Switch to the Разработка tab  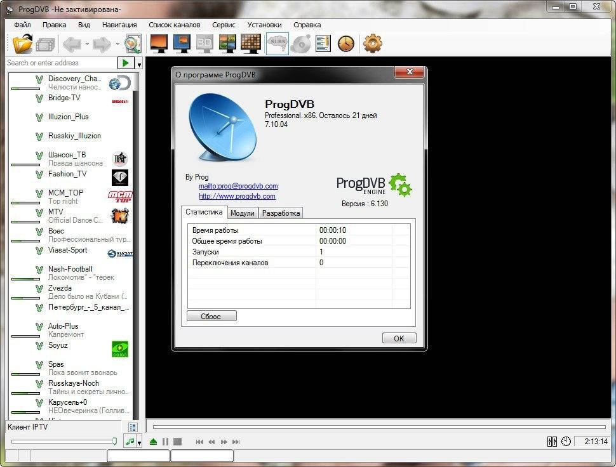coord(281,213)
